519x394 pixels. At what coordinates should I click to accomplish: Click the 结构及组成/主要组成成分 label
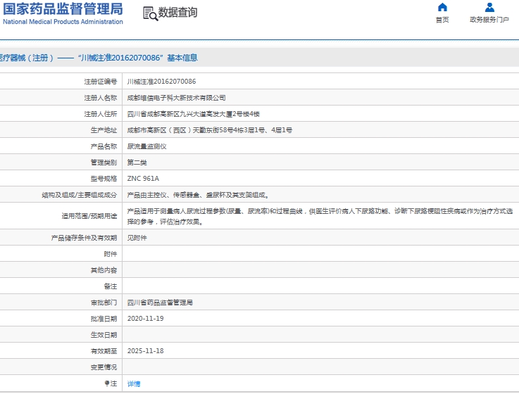(x=80, y=195)
